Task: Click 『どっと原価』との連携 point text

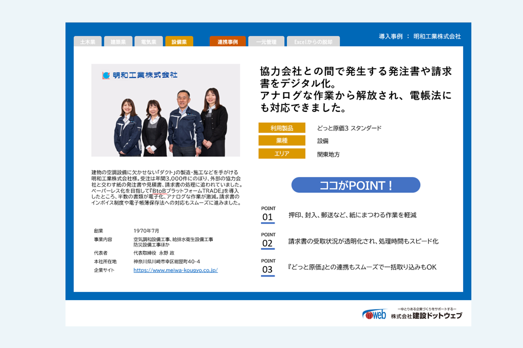Action: [x=362, y=267]
